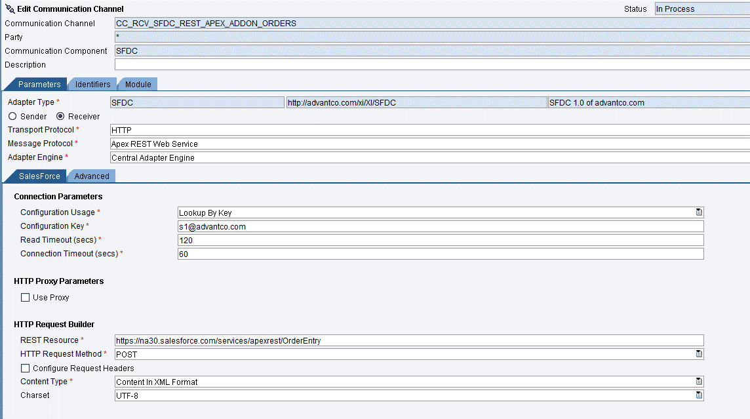750x419 pixels.
Task: Open the Content Type dropdown
Action: click(x=699, y=381)
